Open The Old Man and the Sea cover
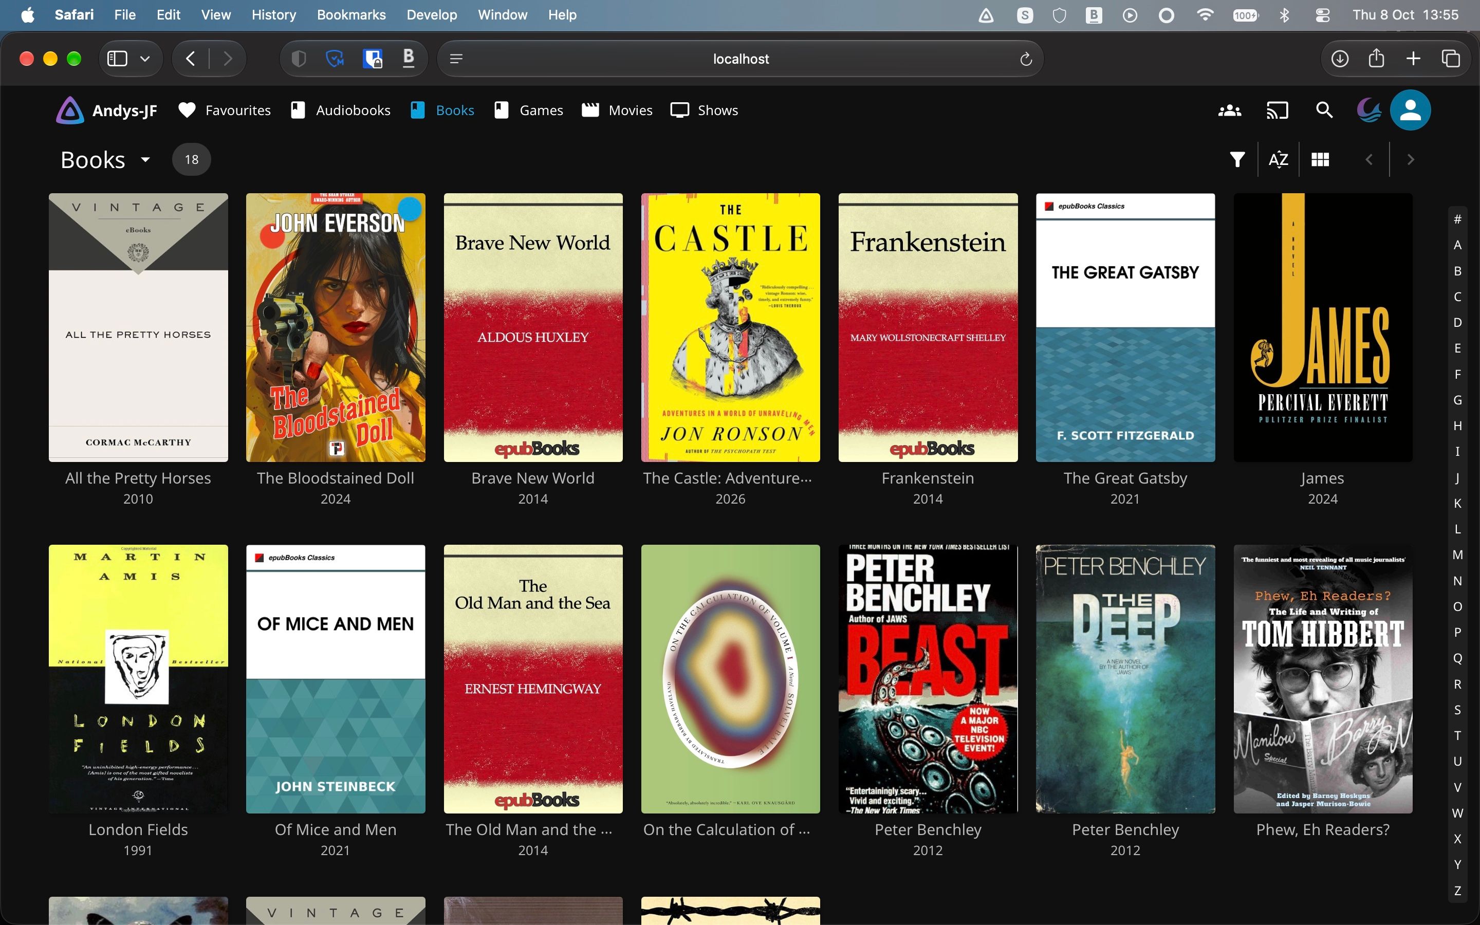 533,679
